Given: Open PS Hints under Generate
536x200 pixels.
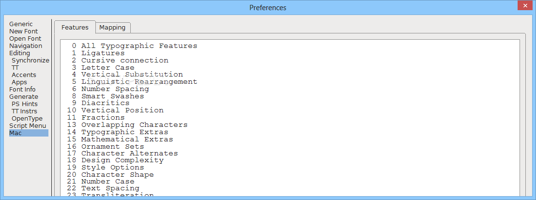Looking at the screenshot, I should (x=25, y=104).
